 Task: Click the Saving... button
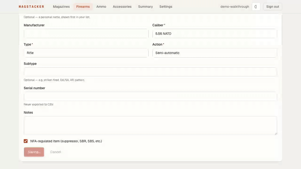[x=34, y=152]
